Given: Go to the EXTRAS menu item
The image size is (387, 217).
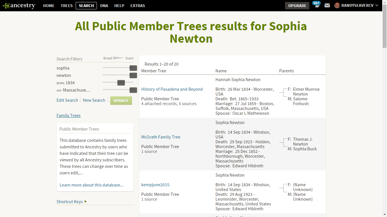Looking at the screenshot, I should pos(137,5).
